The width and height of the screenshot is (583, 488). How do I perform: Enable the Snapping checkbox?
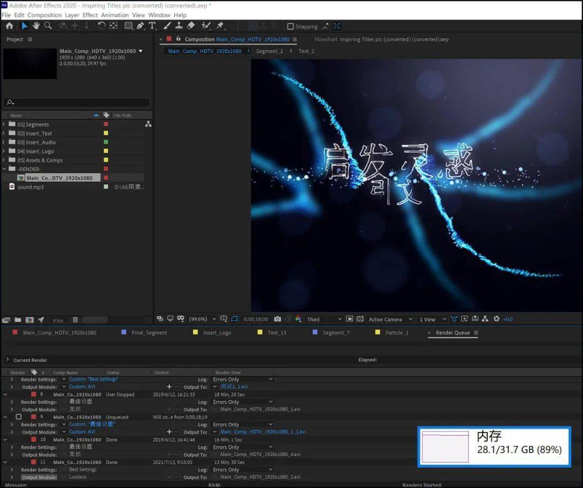[x=291, y=26]
